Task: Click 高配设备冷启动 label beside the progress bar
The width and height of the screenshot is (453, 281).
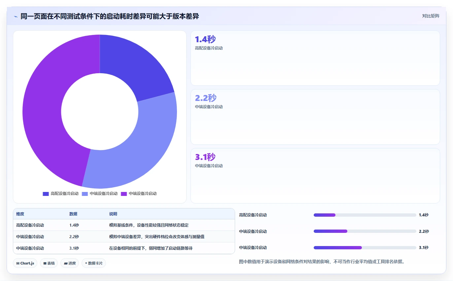Action: click(253, 215)
